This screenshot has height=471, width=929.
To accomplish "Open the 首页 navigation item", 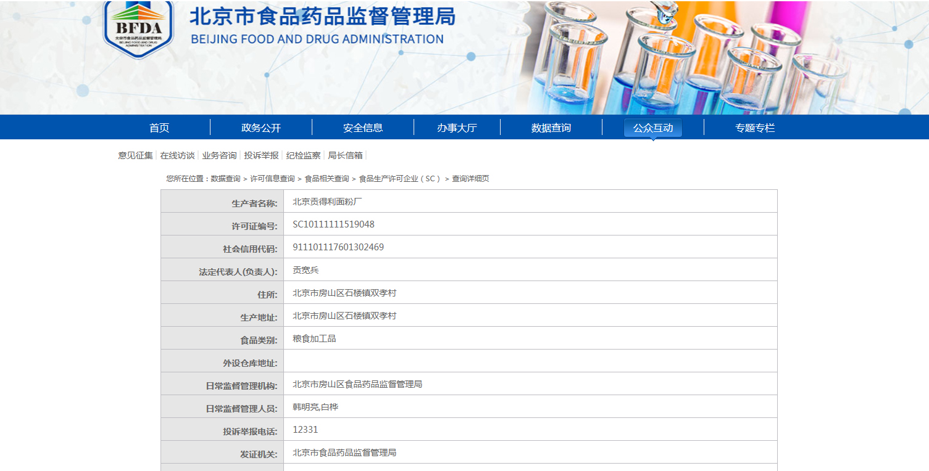I will [159, 128].
